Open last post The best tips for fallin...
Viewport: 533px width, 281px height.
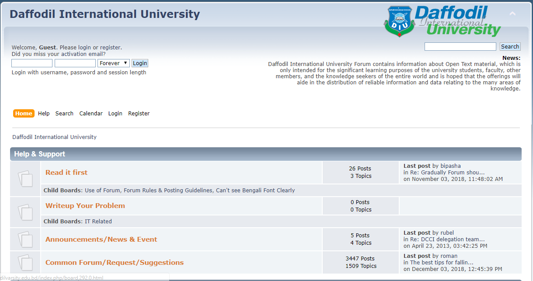click(x=442, y=263)
